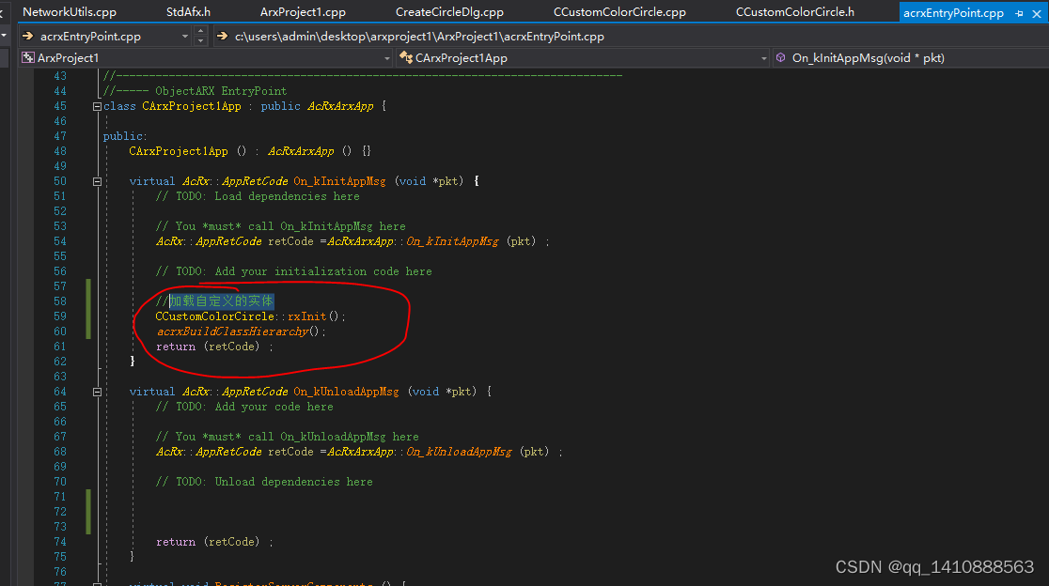Image resolution: width=1049 pixels, height=586 pixels.
Task: Select the highlighted Chinese comment on line 58
Action: (x=223, y=301)
